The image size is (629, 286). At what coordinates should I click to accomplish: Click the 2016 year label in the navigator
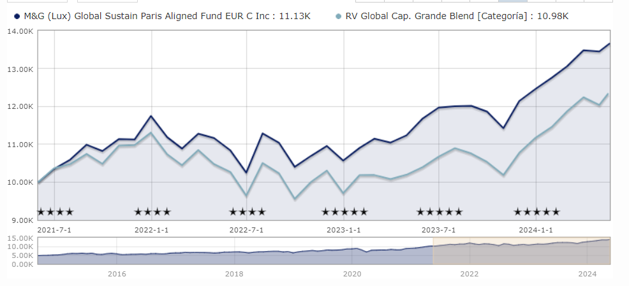(117, 274)
